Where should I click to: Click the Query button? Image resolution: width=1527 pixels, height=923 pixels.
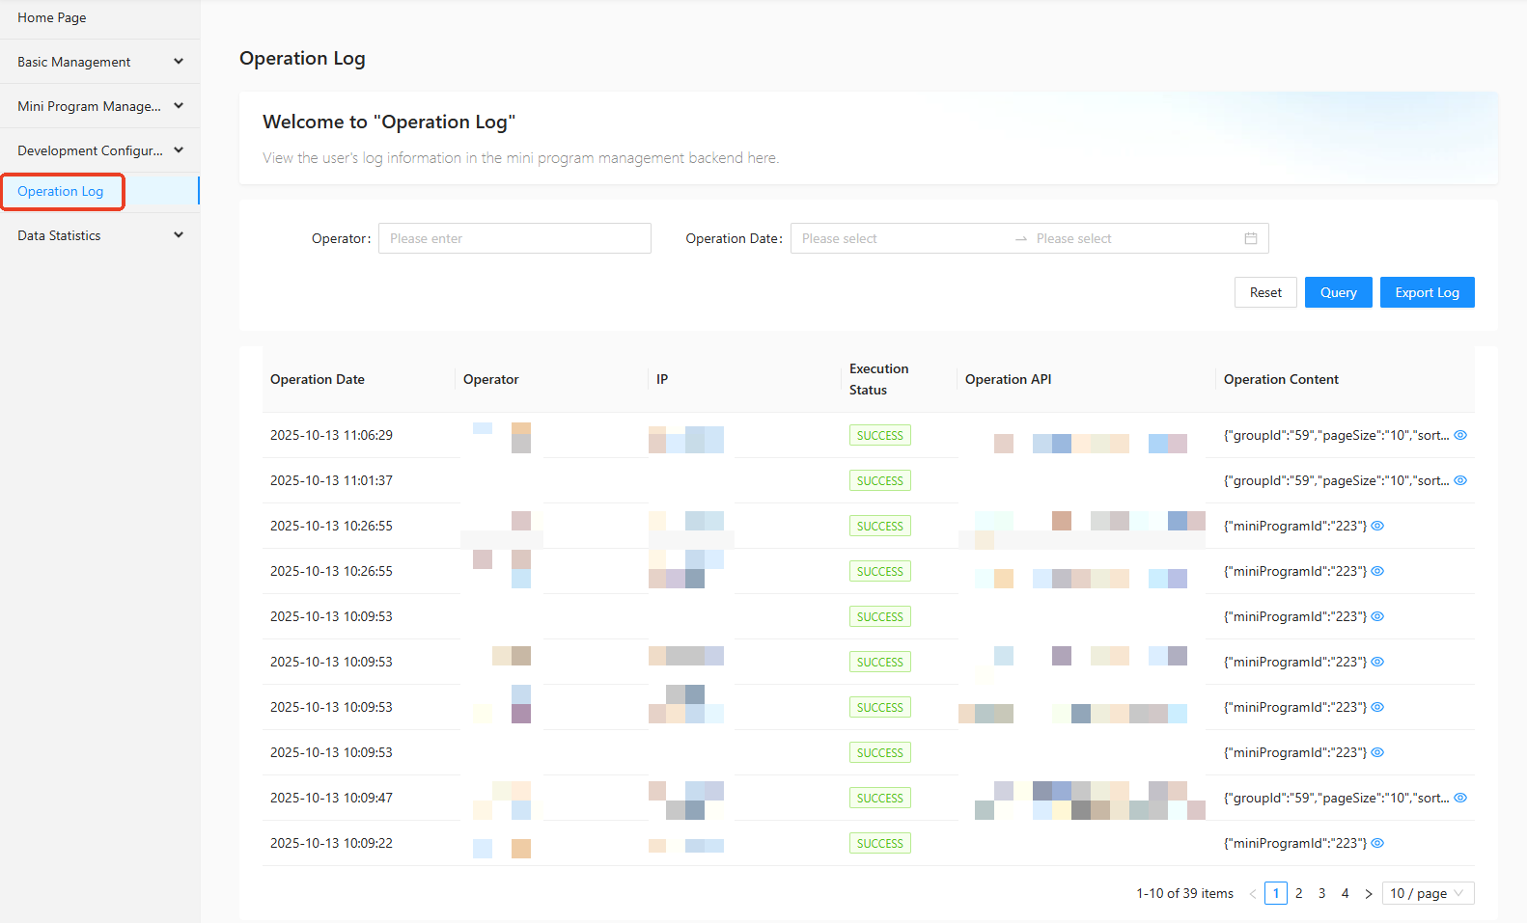[1339, 292]
